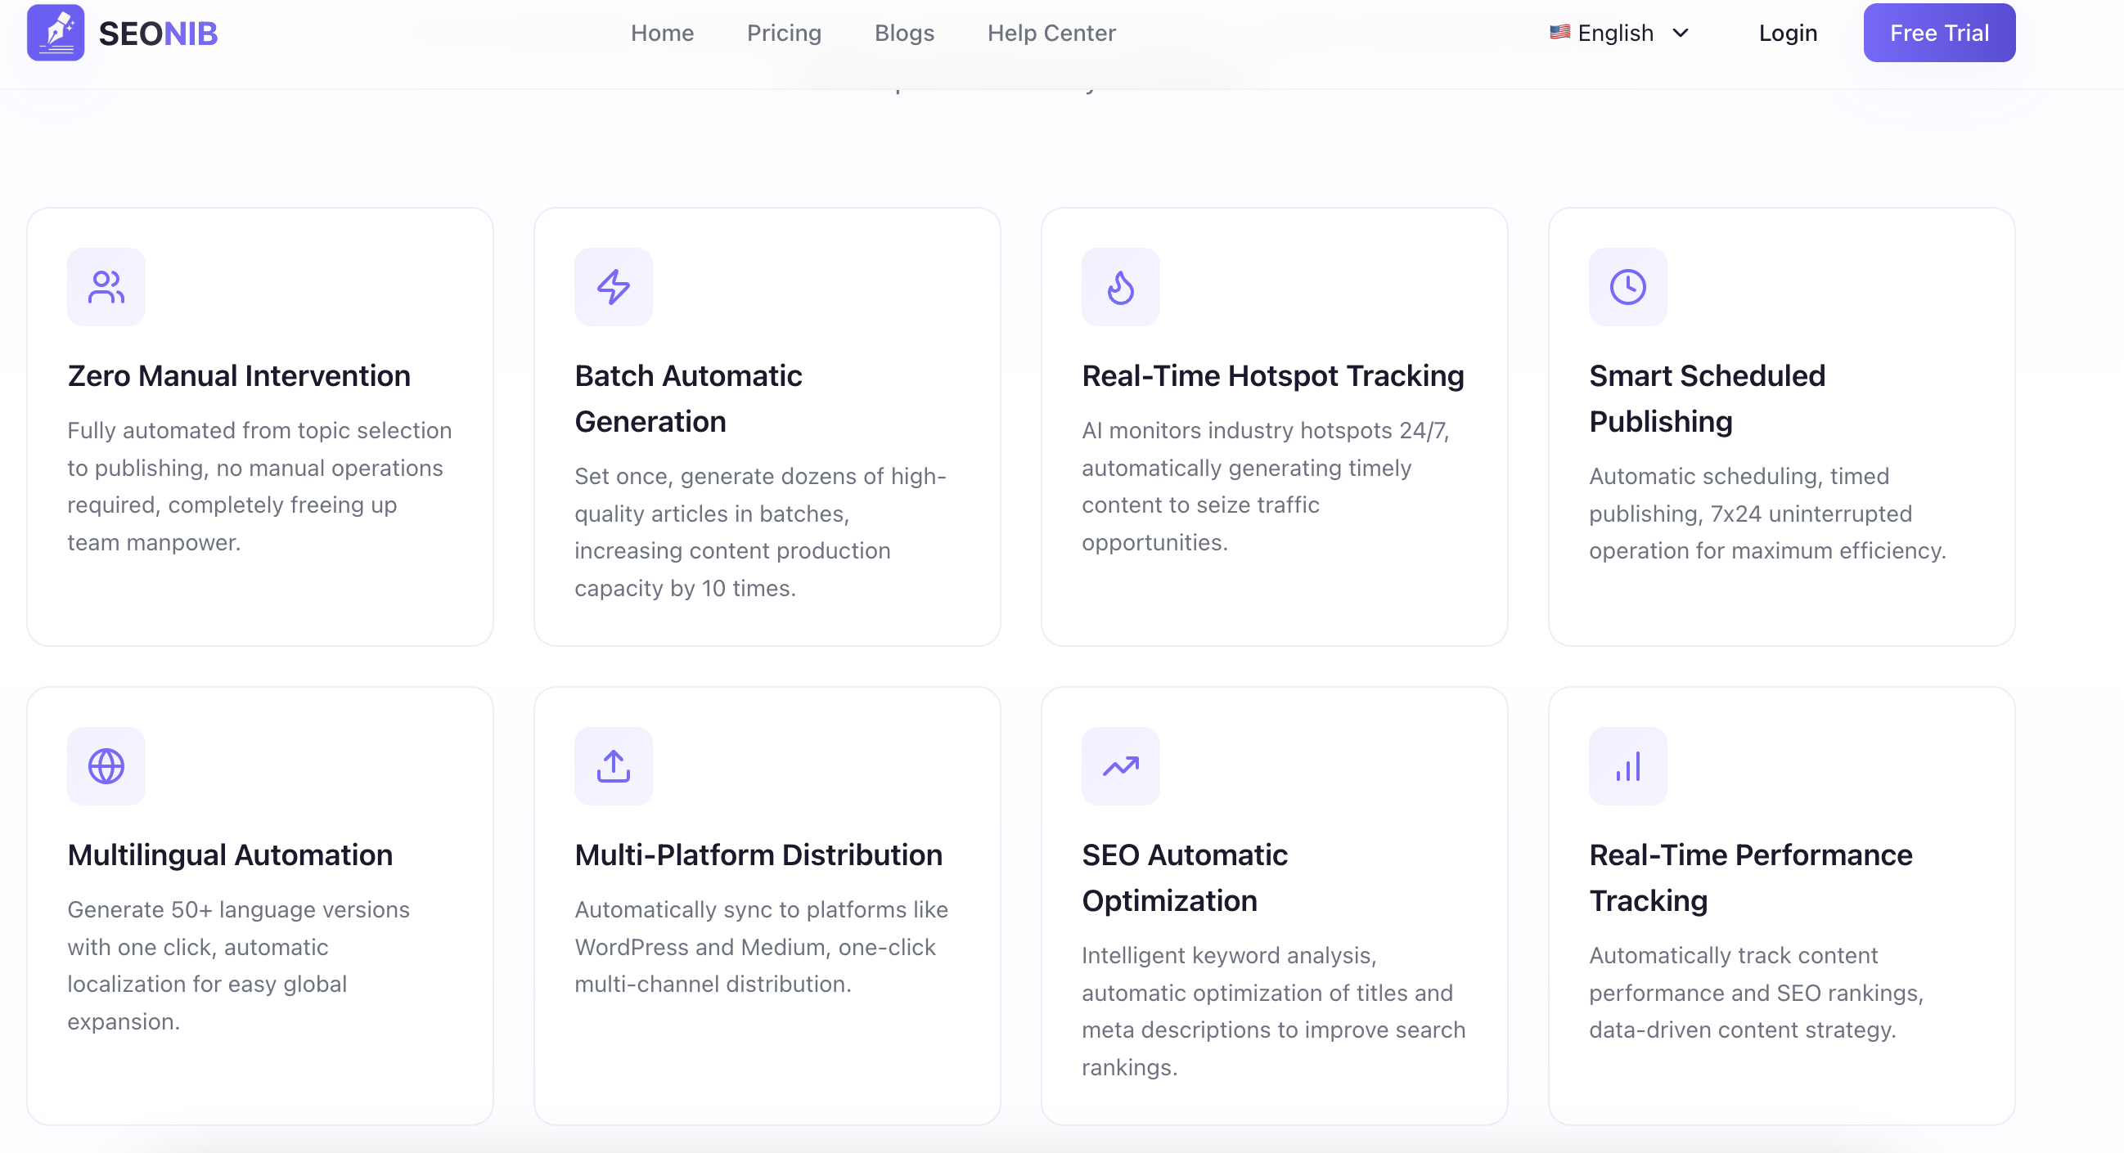Click the lightning bolt Batch Generation icon
Image resolution: width=2124 pixels, height=1153 pixels.
click(x=614, y=287)
